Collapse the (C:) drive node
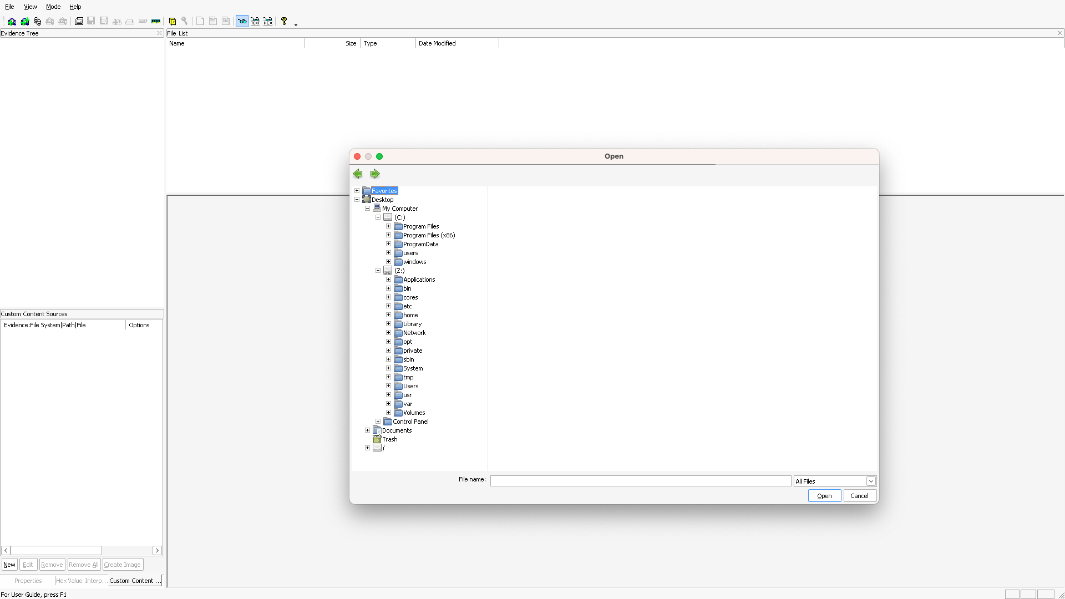Image resolution: width=1065 pixels, height=599 pixels. 378,217
